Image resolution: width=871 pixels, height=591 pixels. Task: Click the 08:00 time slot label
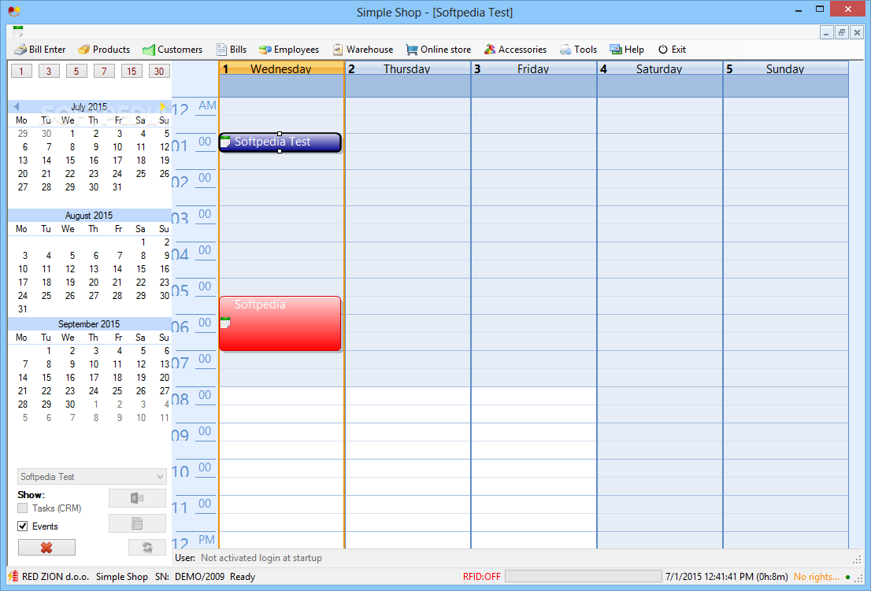point(193,397)
